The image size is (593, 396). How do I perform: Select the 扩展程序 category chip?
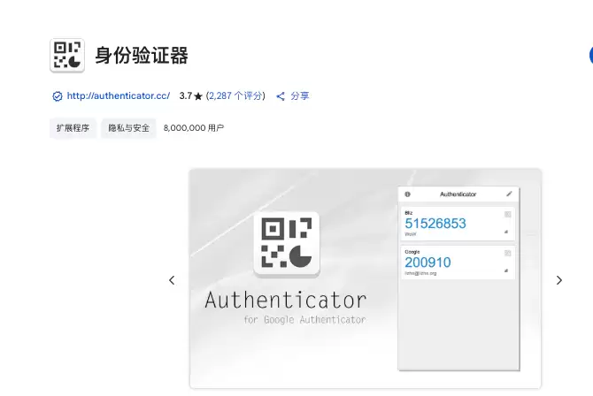click(73, 128)
